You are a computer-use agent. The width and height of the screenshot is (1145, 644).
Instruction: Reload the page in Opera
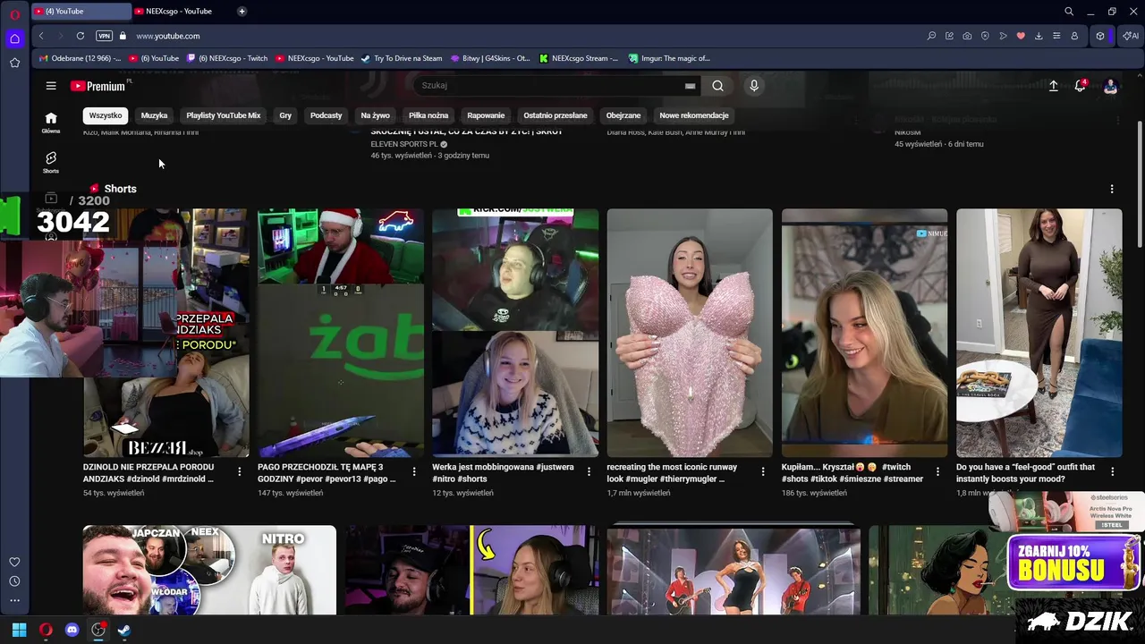coord(81,36)
